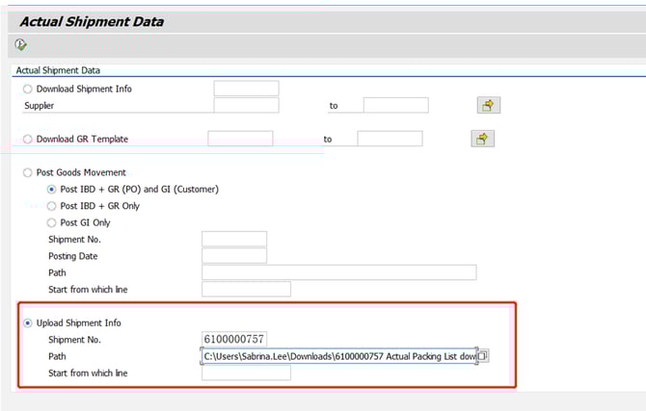Select the Download Shipment Info radio button

point(27,89)
